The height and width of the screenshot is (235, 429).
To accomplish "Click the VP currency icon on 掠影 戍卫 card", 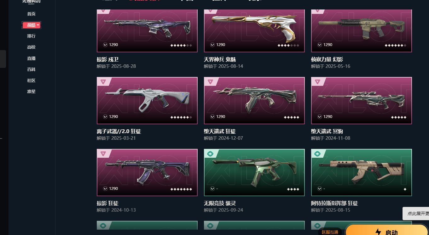I will click(x=105, y=45).
